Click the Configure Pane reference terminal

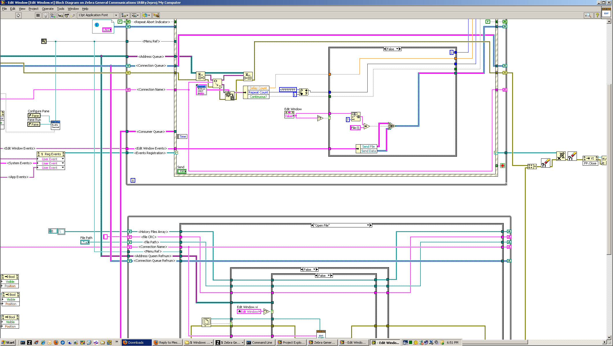click(34, 116)
